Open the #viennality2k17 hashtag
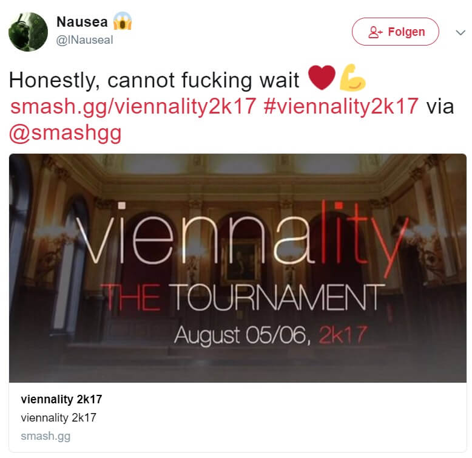The height and width of the screenshot is (458, 472). pyautogui.click(x=341, y=107)
